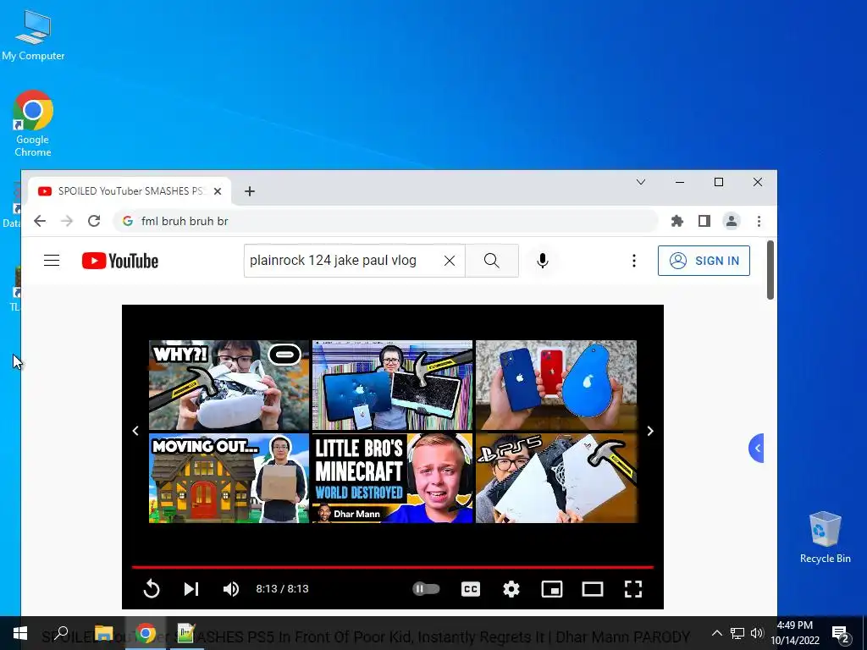Open Chrome tab search dropdown

click(641, 182)
